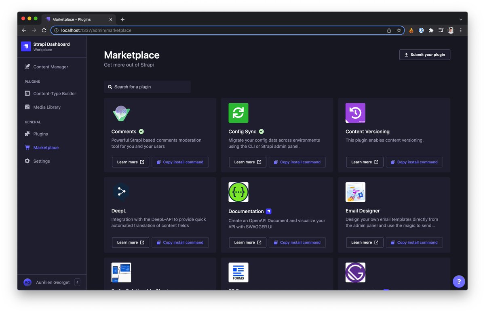The width and height of the screenshot is (485, 313).
Task: Click the Submit your plugin button
Action: point(425,55)
